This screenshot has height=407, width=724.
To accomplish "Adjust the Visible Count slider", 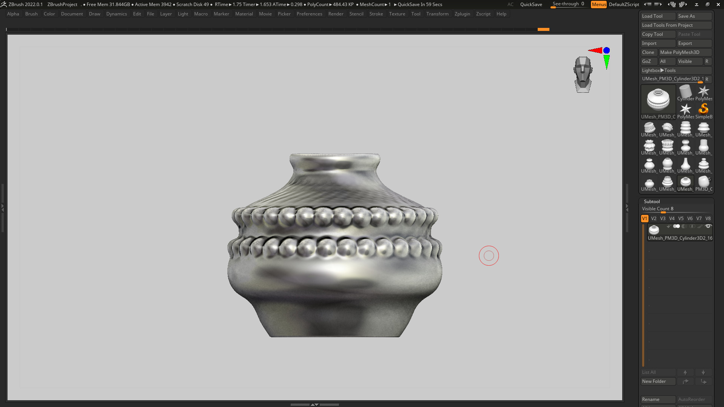I will pyautogui.click(x=676, y=209).
